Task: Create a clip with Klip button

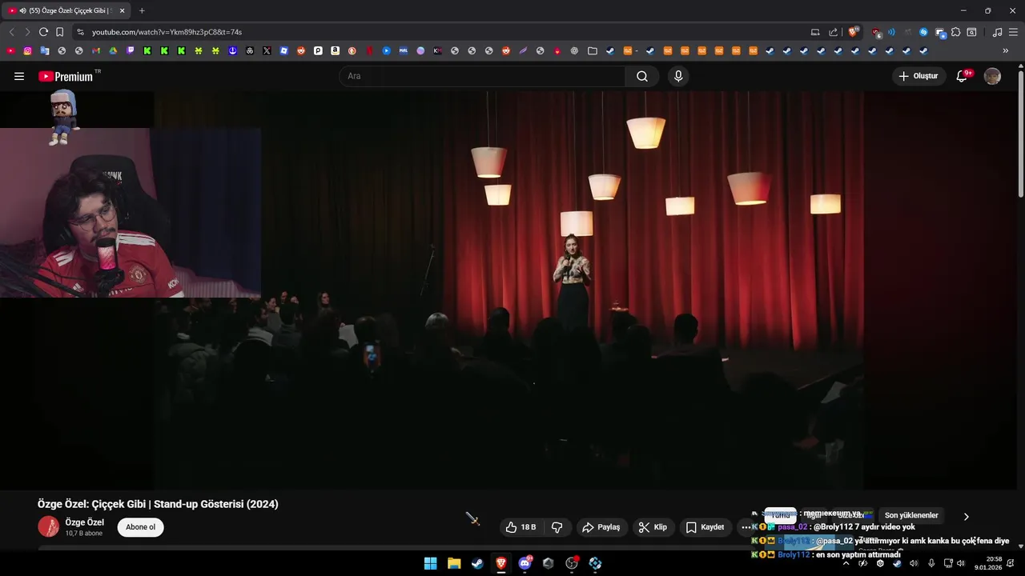Action: pyautogui.click(x=653, y=527)
